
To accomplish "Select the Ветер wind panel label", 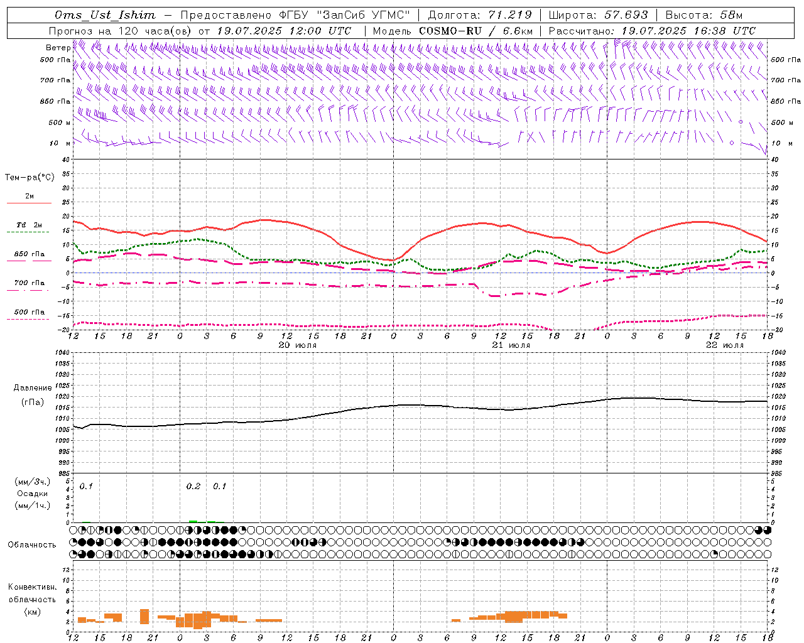I will click(x=58, y=48).
